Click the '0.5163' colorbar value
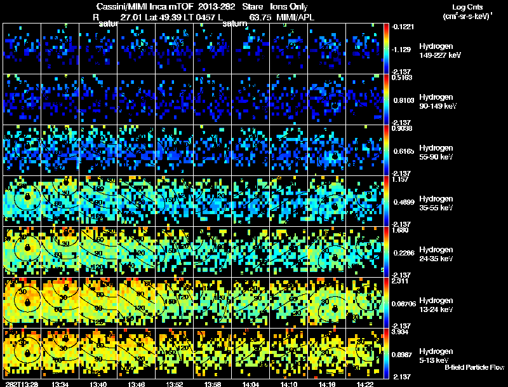Viewport: 508px width, 387px height. [402, 78]
